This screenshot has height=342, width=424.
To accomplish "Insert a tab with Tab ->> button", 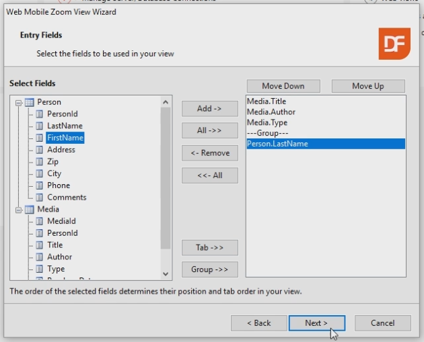I will [x=209, y=247].
